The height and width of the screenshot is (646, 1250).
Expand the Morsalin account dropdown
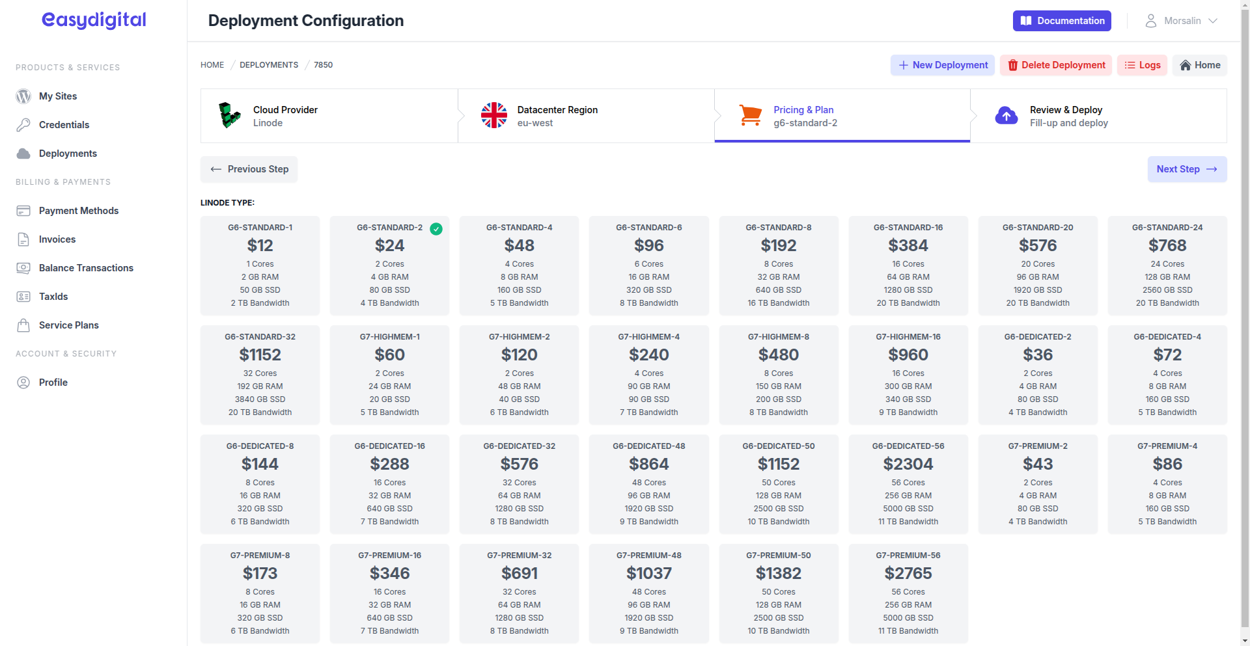click(1182, 20)
